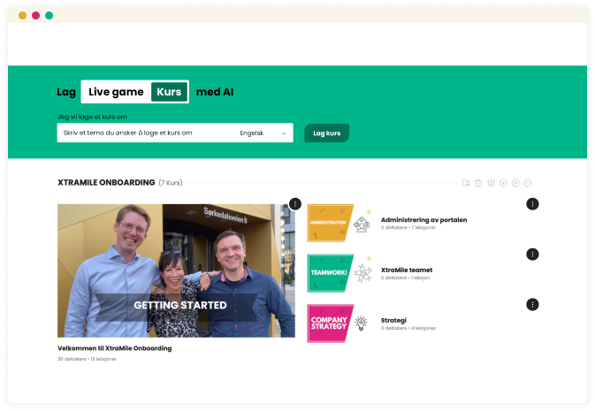Click the 'med AI' heading text
Viewport: 595px width, 411px height.
tap(215, 92)
